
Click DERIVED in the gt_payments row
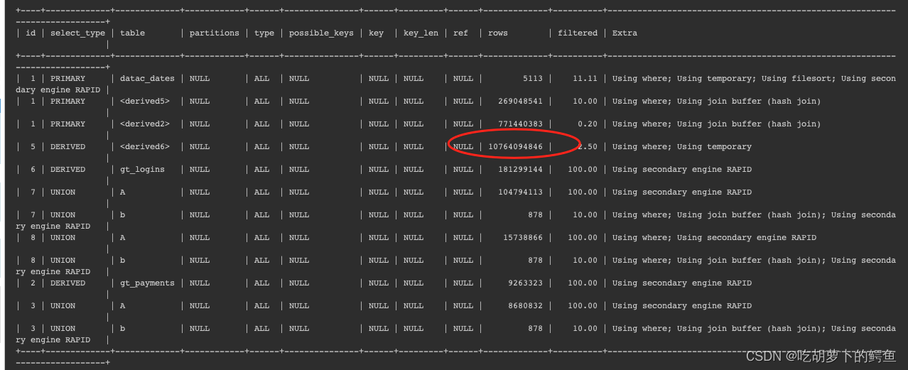[x=67, y=283]
